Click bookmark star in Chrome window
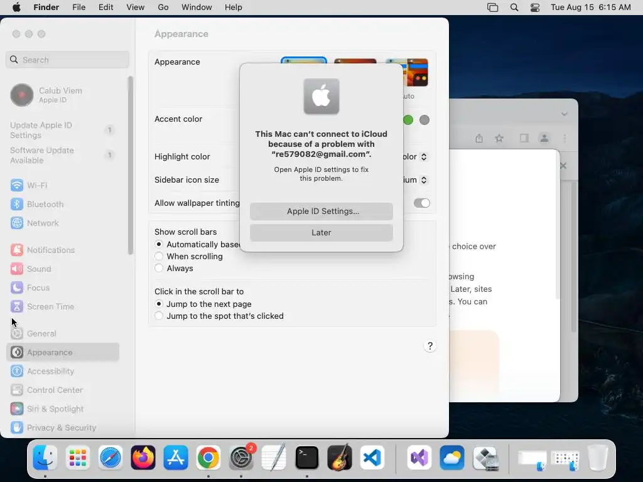 coord(499,139)
